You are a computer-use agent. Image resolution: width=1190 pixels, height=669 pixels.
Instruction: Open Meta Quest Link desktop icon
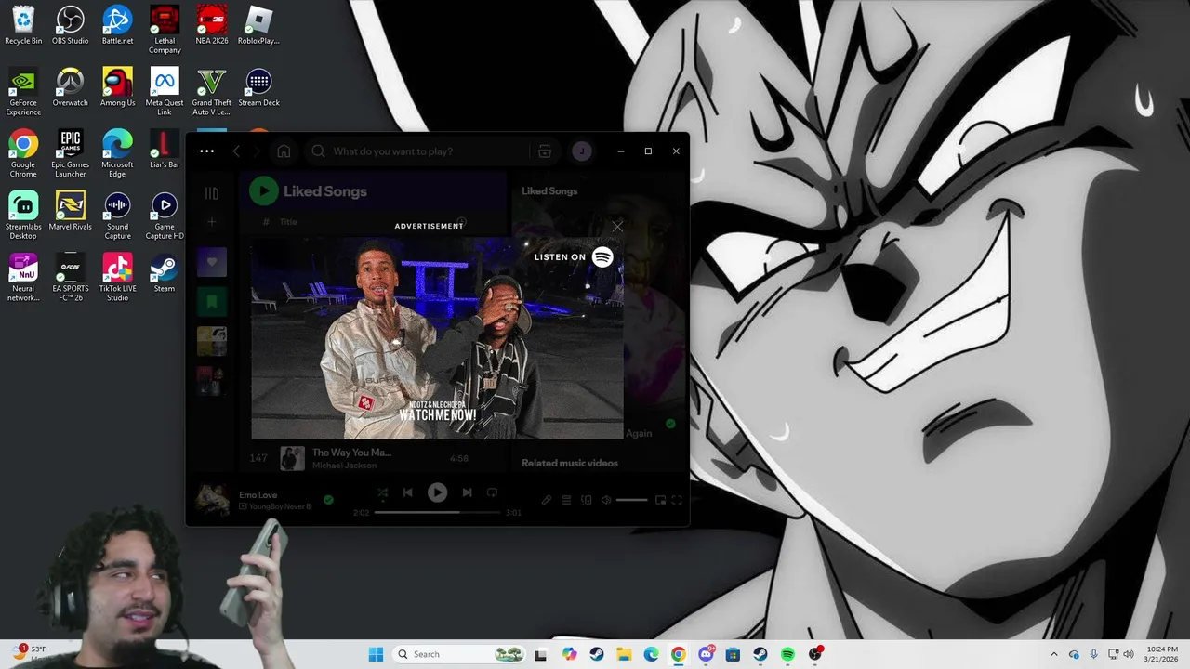click(x=165, y=91)
